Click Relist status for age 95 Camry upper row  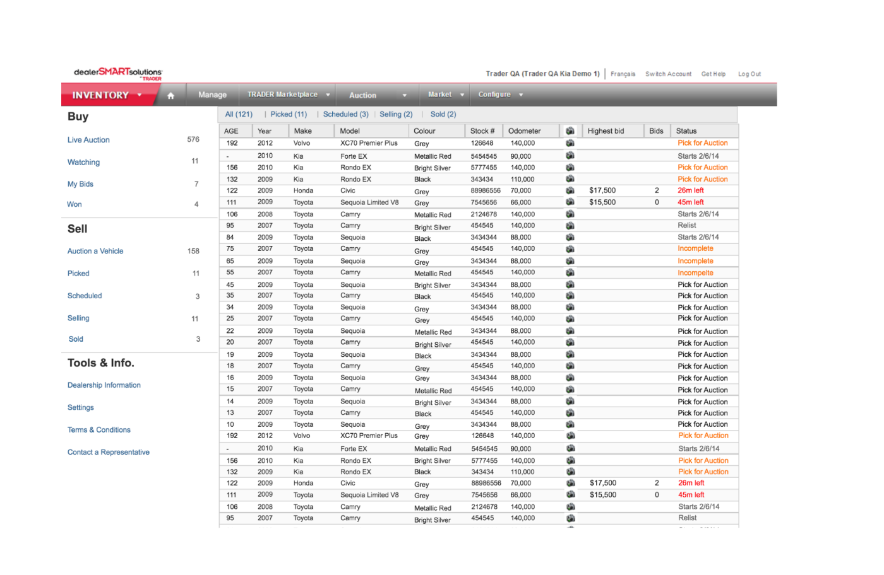(687, 225)
